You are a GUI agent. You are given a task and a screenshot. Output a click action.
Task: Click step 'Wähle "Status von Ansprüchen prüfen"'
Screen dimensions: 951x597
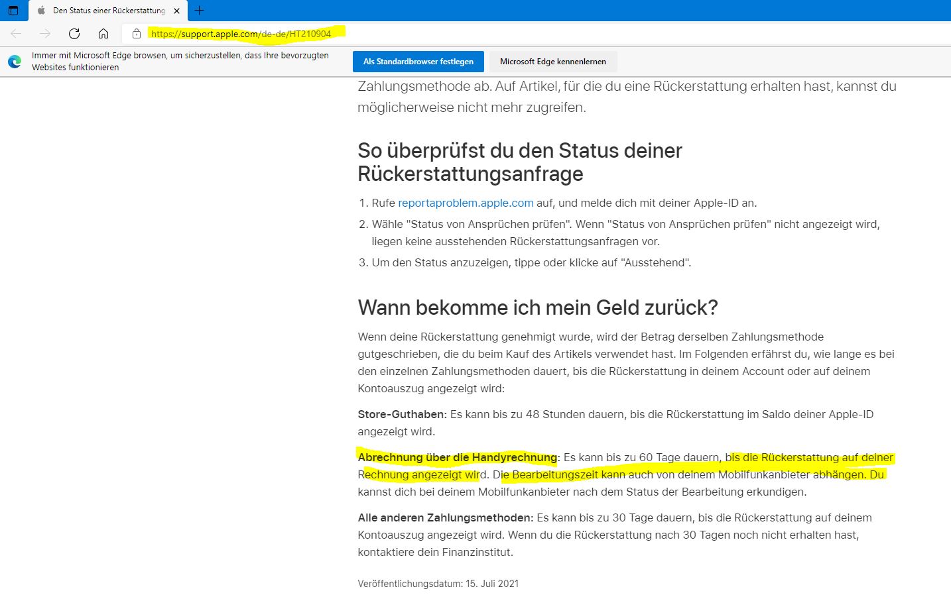[625, 233]
